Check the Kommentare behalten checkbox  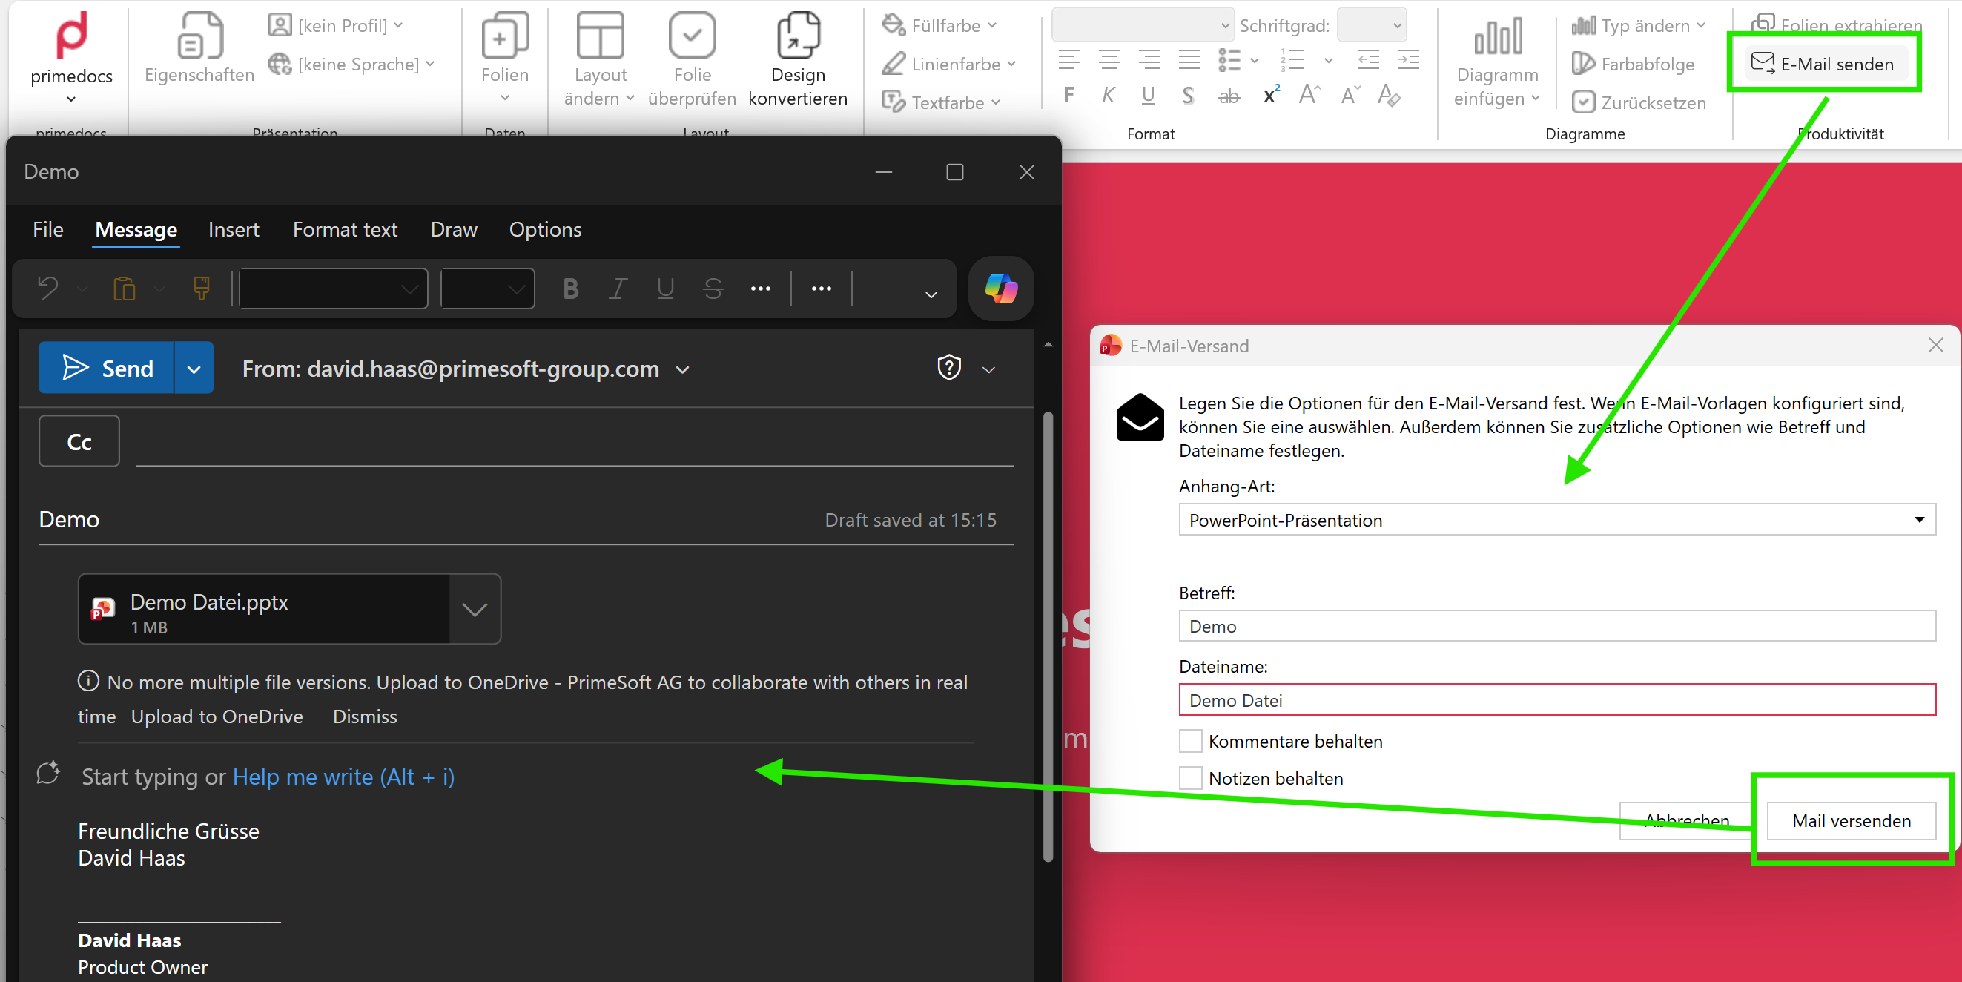1190,740
